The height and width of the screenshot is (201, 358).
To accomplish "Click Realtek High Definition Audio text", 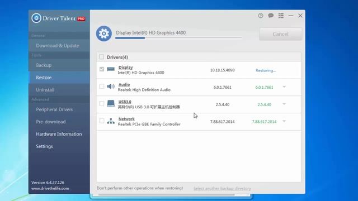I will click(x=144, y=90).
